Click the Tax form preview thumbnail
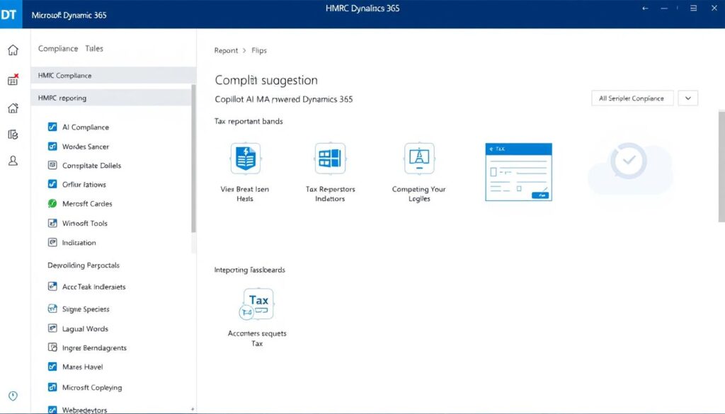725x414 pixels. point(518,172)
